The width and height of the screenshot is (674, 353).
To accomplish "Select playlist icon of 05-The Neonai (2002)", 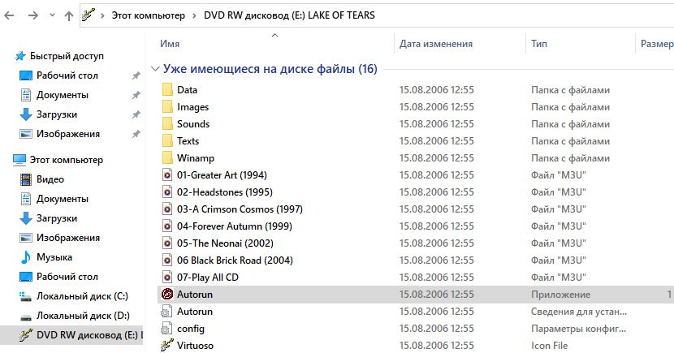I will (x=167, y=243).
